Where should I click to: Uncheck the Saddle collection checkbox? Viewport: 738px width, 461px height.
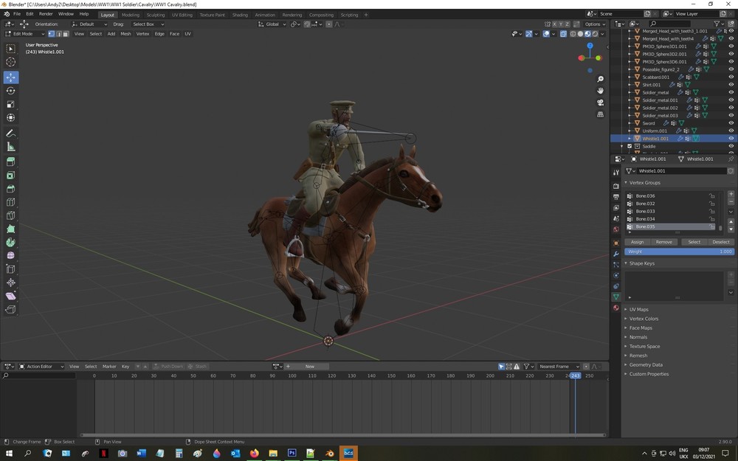(630, 146)
